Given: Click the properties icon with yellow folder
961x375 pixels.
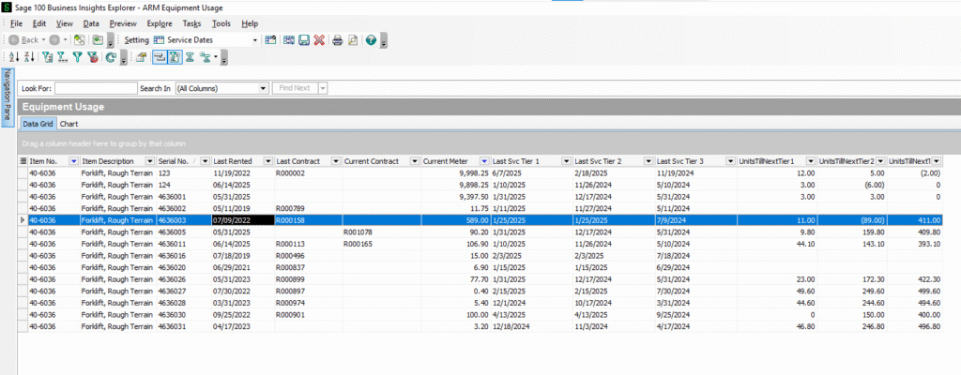Looking at the screenshot, I should [x=141, y=57].
